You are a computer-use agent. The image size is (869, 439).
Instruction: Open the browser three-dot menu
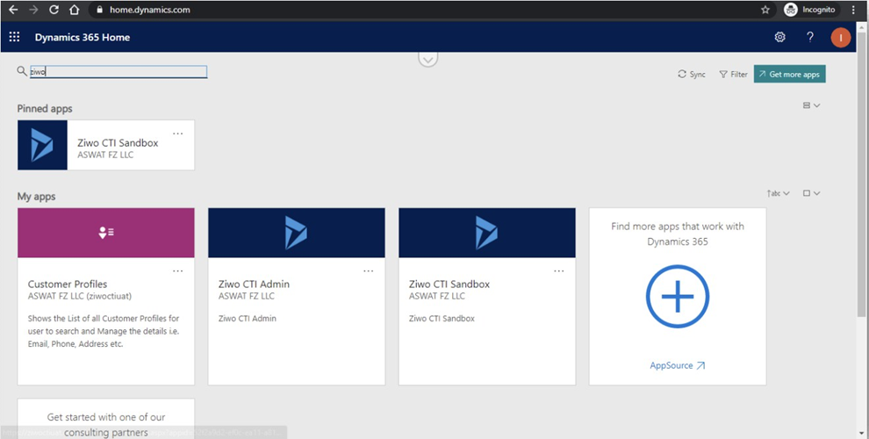(854, 10)
